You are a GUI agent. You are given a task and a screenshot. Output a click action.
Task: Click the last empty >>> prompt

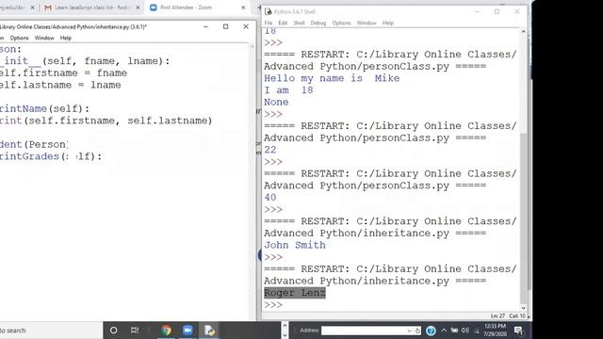click(273, 305)
